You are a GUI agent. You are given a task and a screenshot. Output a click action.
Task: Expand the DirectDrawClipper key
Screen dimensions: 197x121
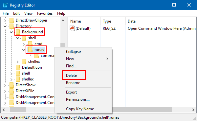tap(5, 21)
